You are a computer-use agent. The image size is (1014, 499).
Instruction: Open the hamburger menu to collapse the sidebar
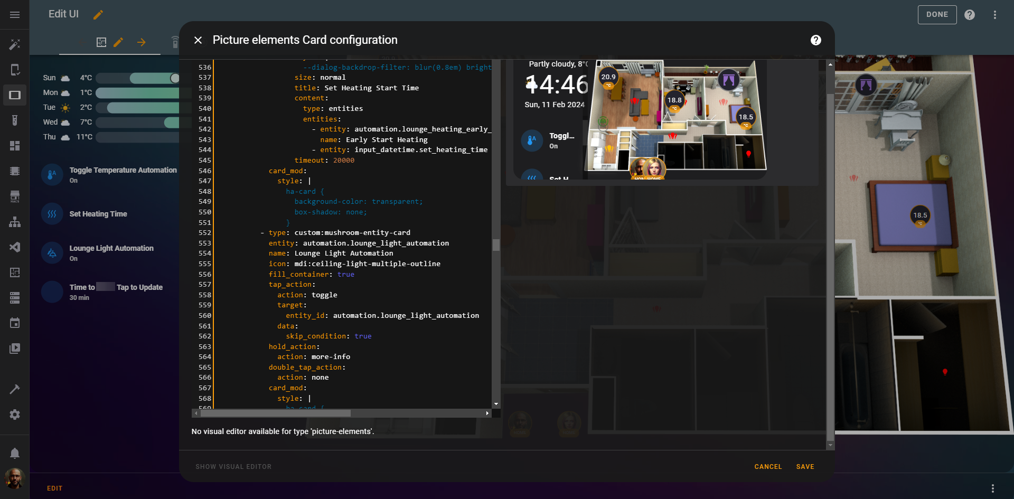click(15, 14)
